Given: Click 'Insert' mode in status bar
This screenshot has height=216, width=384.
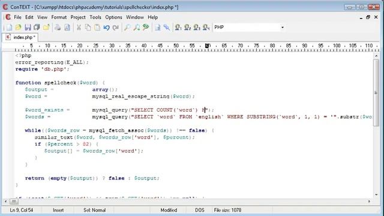Looking at the screenshot, I should 58,210.
